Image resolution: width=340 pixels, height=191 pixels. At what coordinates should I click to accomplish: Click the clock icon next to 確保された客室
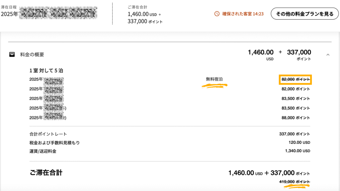217,14
